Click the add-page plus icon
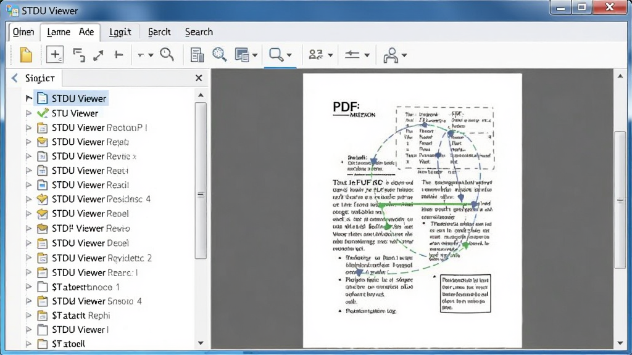The image size is (632, 355). pyautogui.click(x=55, y=54)
